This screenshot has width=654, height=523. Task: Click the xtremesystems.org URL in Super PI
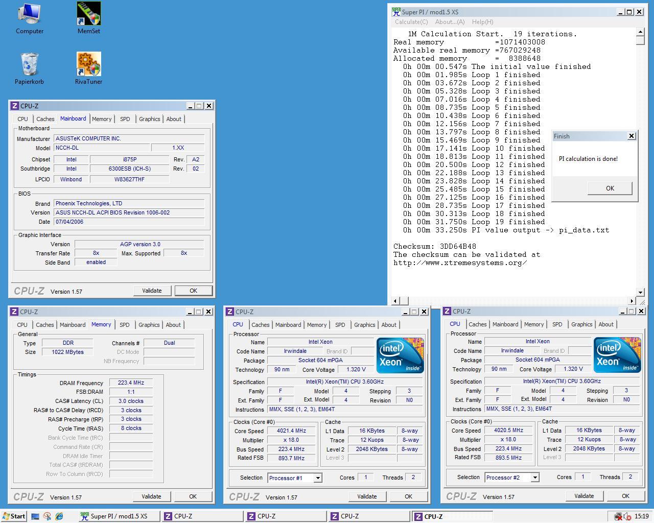click(x=460, y=263)
